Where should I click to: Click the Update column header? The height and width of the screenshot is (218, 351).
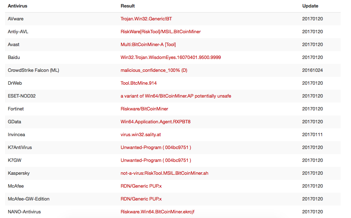coord(310,6)
